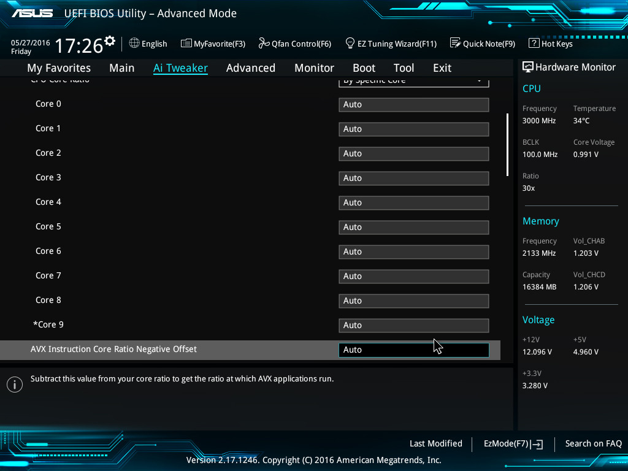Click the Last Modified button
Screen dimensions: 628x471
click(435, 443)
